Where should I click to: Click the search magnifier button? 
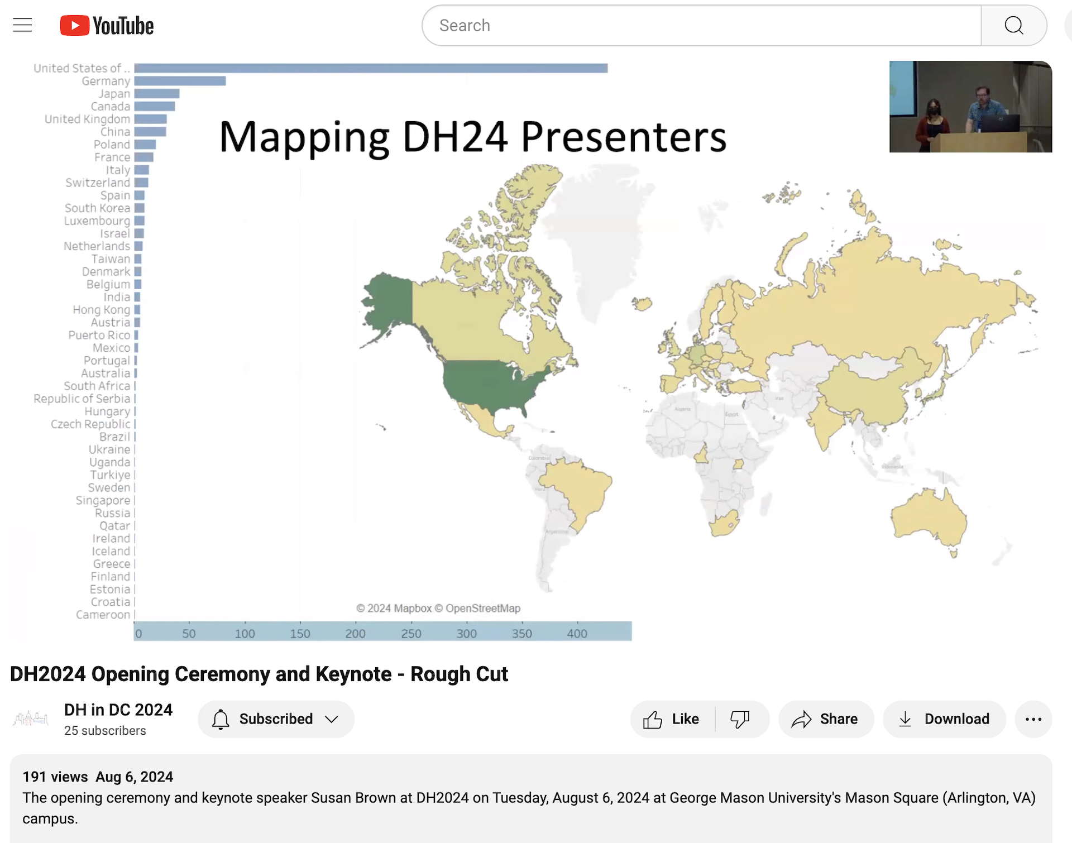(1013, 26)
